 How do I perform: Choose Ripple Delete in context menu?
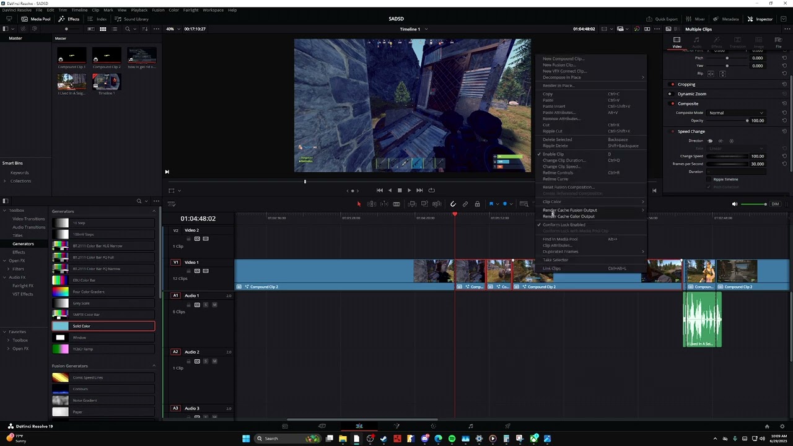point(591,146)
